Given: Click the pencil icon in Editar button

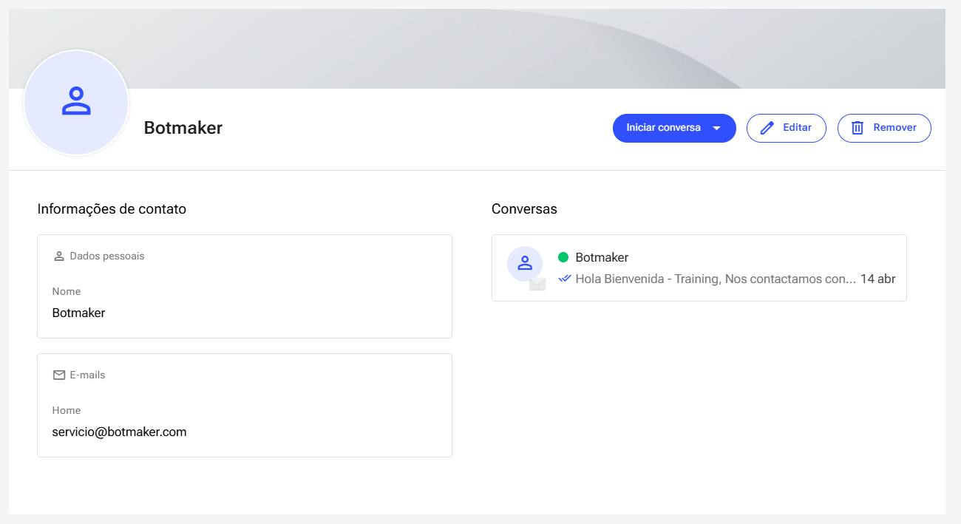Looking at the screenshot, I should tap(767, 128).
